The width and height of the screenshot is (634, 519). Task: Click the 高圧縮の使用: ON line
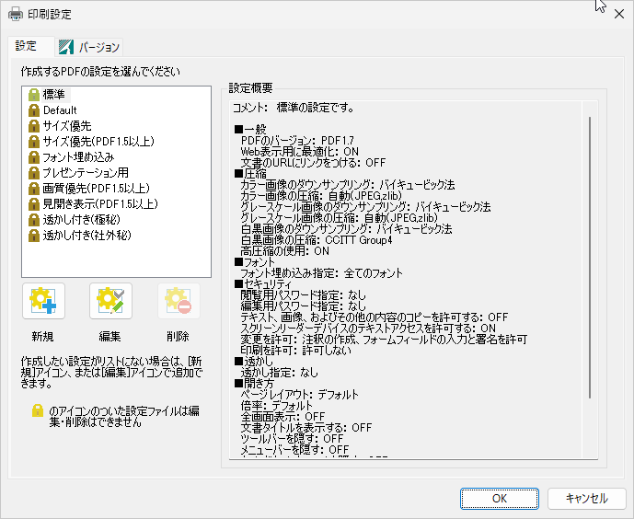point(285,251)
